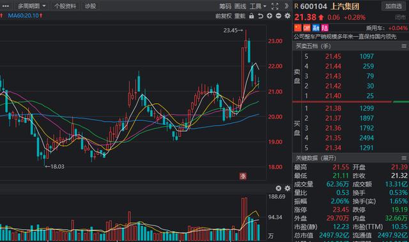Screen dimensions: 409x242
Task: Click stock code 600104
Action: click(x=314, y=6)
